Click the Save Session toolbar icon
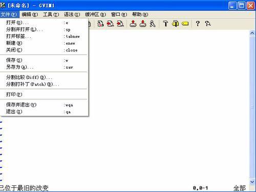The height and width of the screenshot is (192, 256). pos(143,24)
